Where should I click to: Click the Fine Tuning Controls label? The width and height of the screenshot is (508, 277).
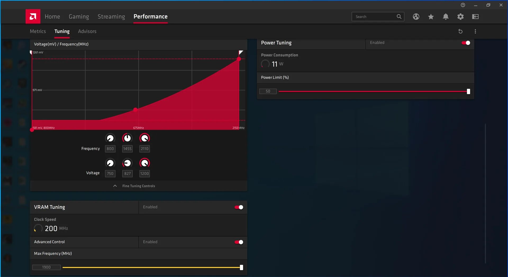139,186
